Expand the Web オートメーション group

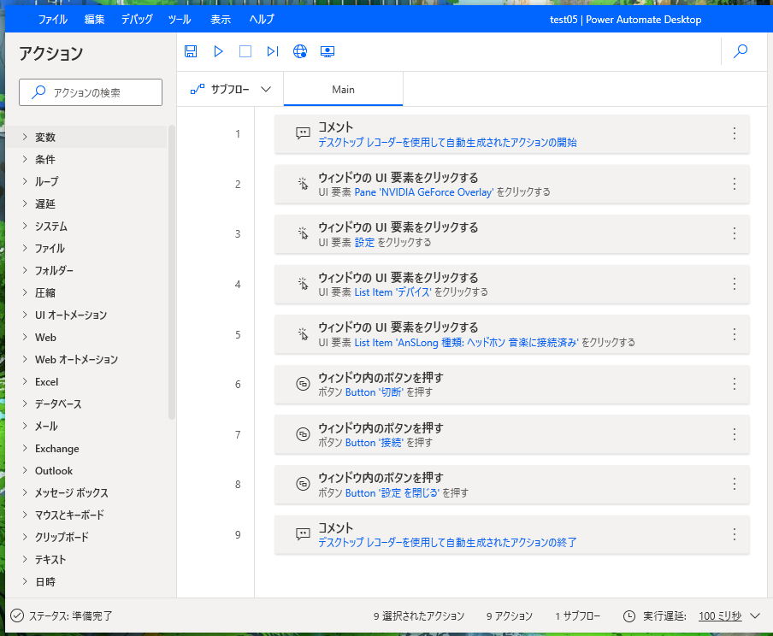(x=25, y=359)
